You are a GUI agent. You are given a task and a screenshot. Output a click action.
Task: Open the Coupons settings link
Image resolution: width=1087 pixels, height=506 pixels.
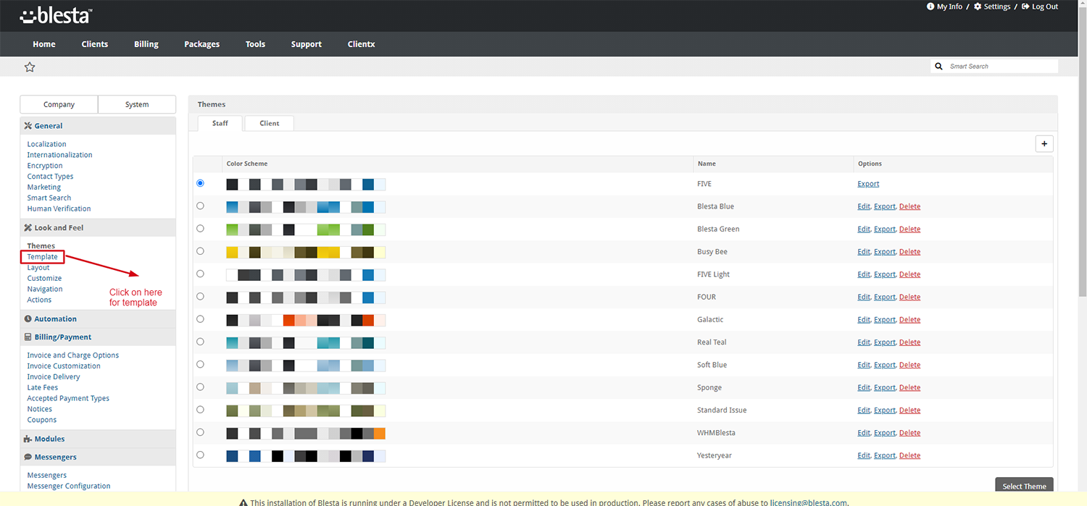[42, 420]
